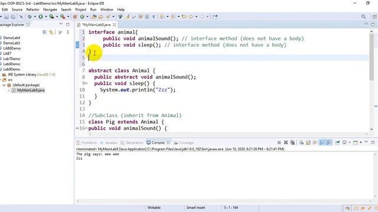This screenshot has width=378, height=212.
Task: Close the MyMainLab9.java editor tab
Action: point(115,25)
